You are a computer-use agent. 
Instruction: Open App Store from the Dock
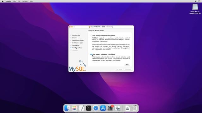(103, 108)
